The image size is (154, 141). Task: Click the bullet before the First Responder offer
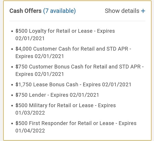(x=12, y=124)
